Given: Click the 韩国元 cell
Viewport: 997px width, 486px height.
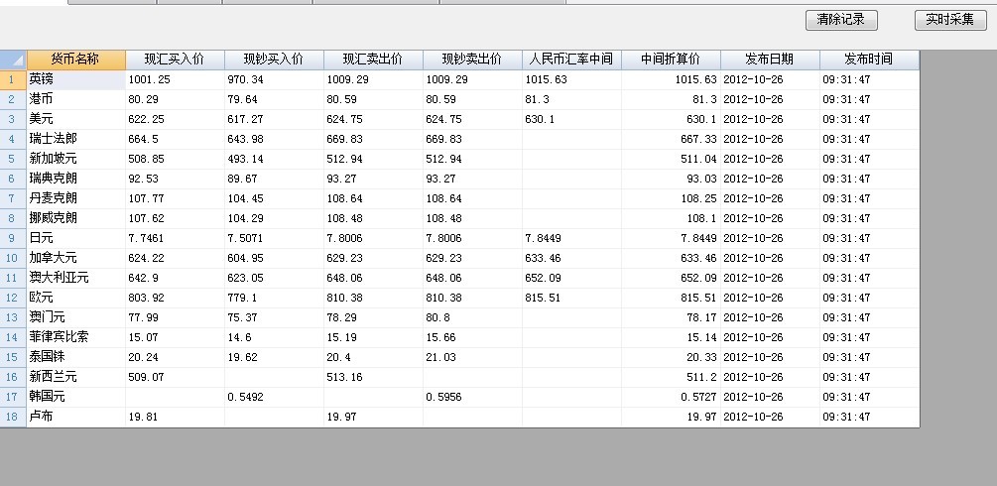Looking at the screenshot, I should [x=76, y=397].
